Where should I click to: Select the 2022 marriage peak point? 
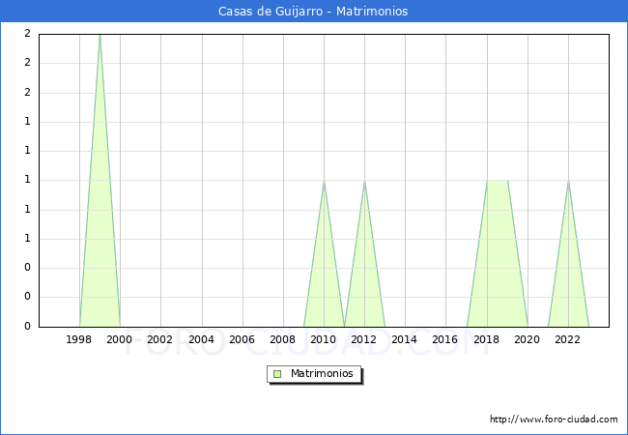[x=568, y=181]
